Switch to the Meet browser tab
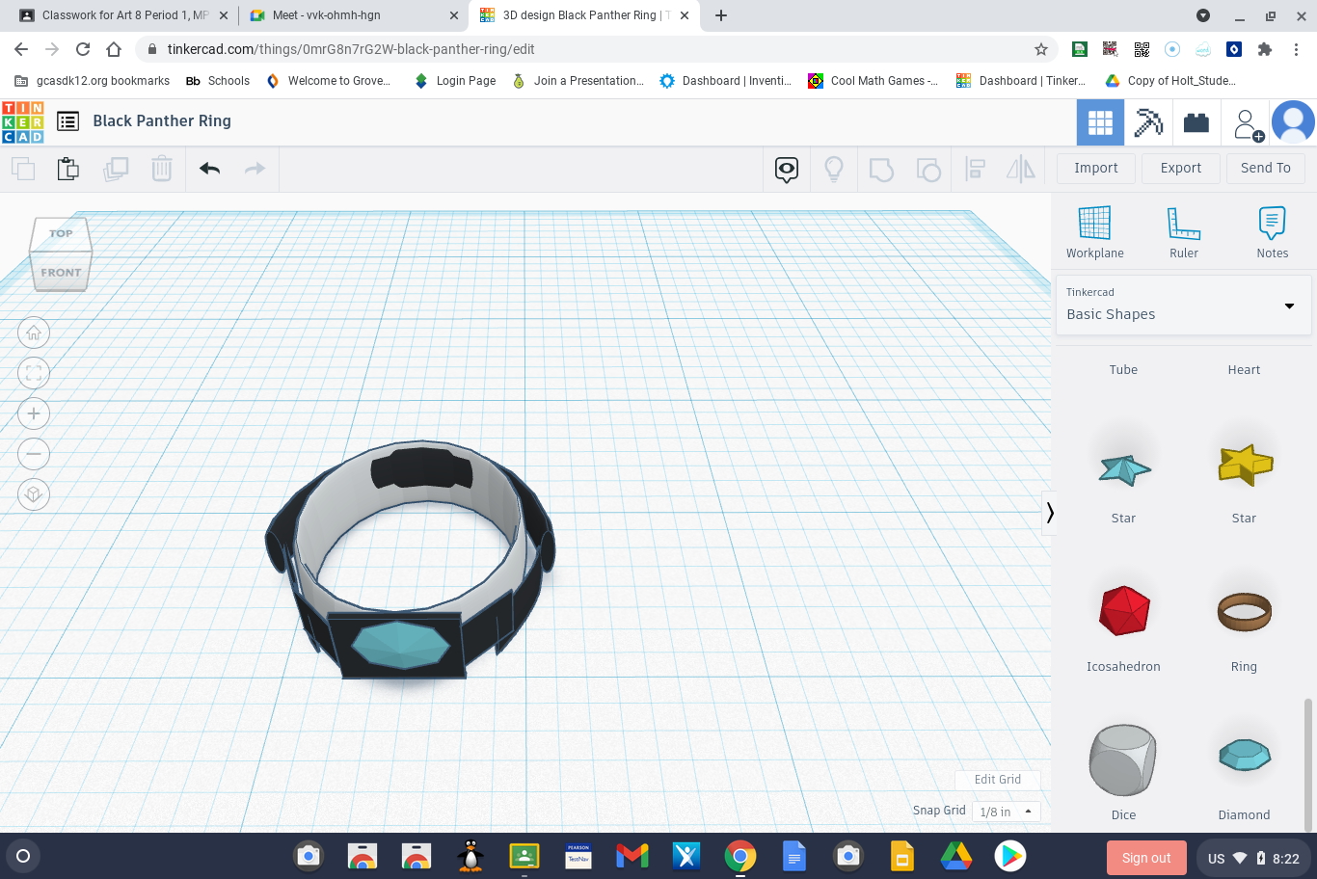The image size is (1317, 879). coord(355,15)
